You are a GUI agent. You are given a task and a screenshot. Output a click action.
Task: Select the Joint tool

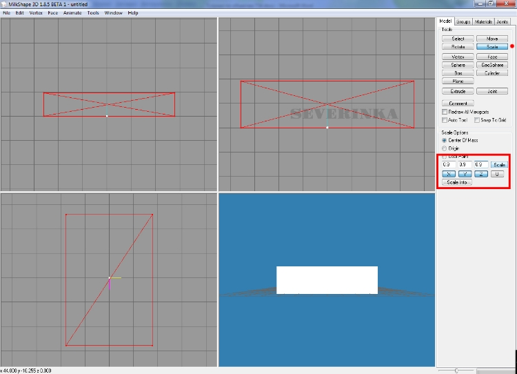492,91
